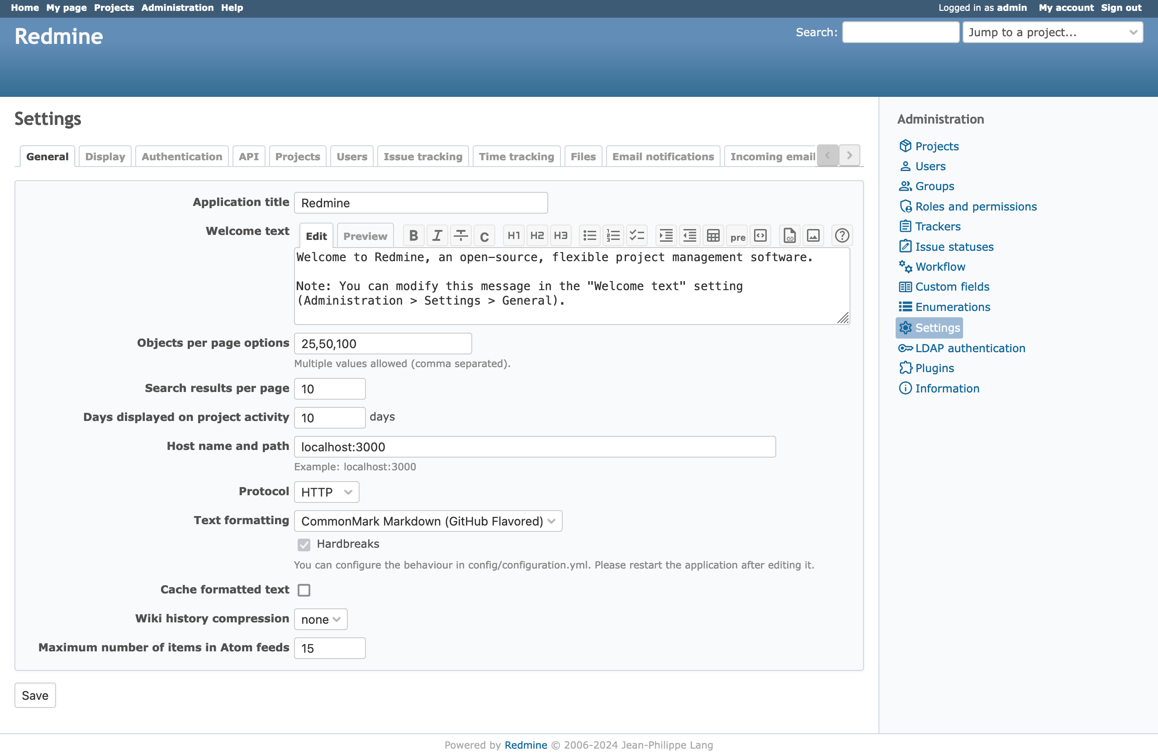Click the Application title field
The width and height of the screenshot is (1158, 755).
pyautogui.click(x=421, y=203)
